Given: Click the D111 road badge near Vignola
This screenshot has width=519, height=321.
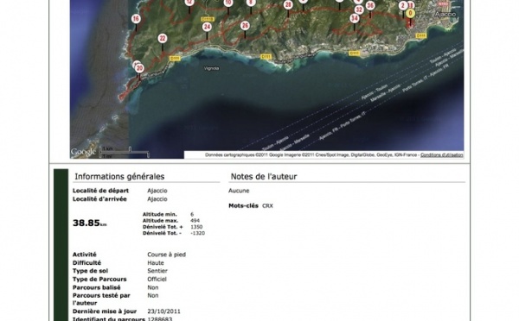Looking at the screenshot, I should point(175,59).
